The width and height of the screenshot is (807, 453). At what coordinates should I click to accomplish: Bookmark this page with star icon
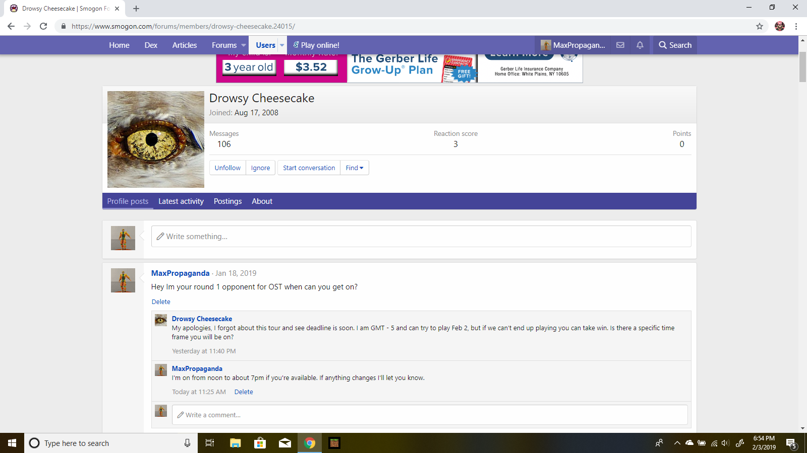pyautogui.click(x=760, y=26)
